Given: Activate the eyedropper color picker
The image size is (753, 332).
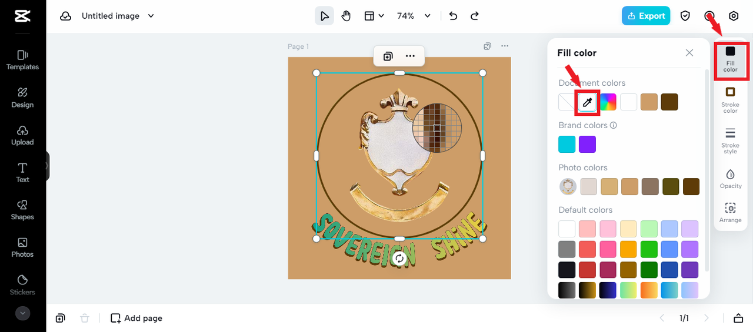Looking at the screenshot, I should point(587,102).
